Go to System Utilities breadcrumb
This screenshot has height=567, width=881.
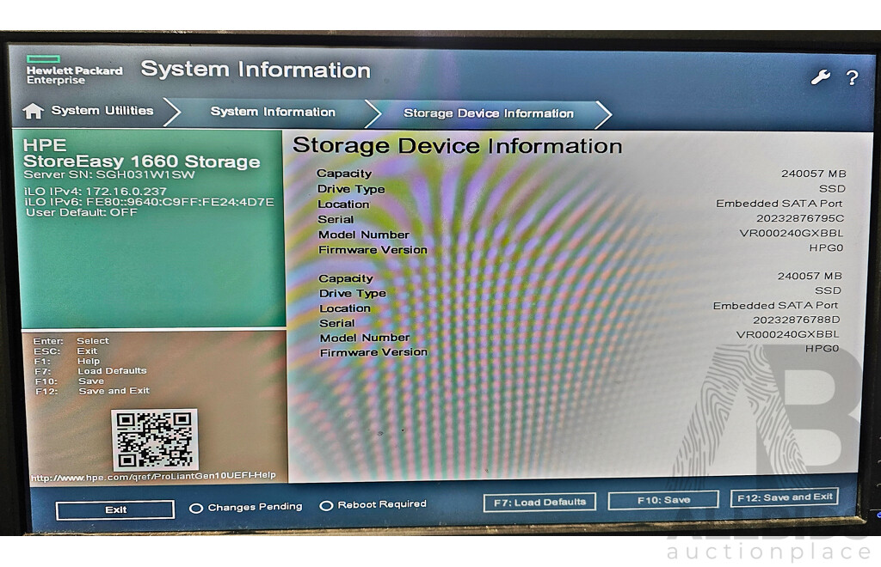(x=102, y=111)
